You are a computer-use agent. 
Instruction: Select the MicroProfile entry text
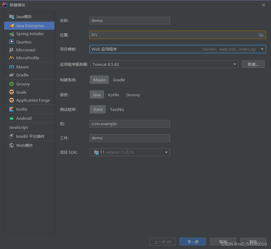point(28,58)
